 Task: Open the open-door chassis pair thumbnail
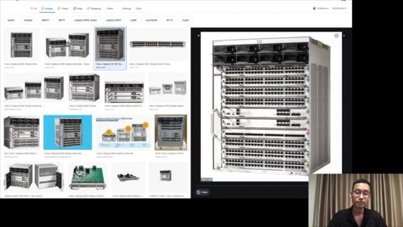coord(33,178)
